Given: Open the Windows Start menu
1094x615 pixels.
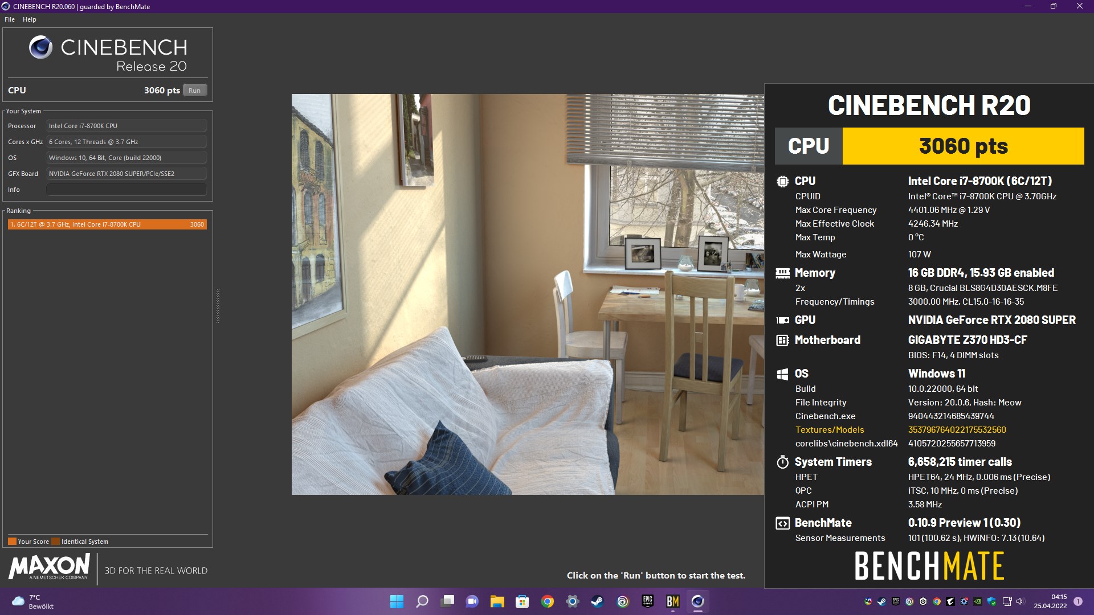Looking at the screenshot, I should (397, 601).
